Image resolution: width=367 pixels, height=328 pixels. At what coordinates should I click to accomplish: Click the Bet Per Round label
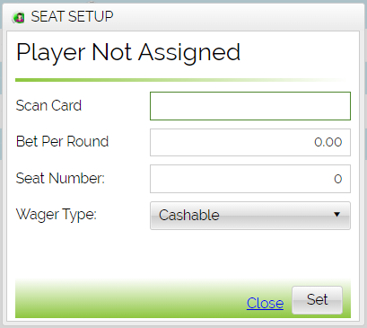(x=62, y=141)
